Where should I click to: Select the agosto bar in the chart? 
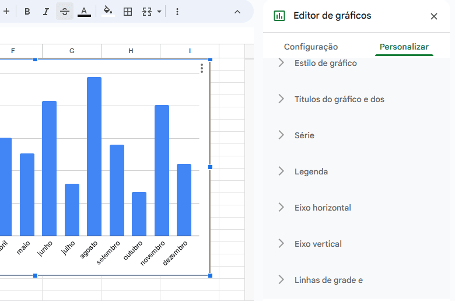click(94, 156)
